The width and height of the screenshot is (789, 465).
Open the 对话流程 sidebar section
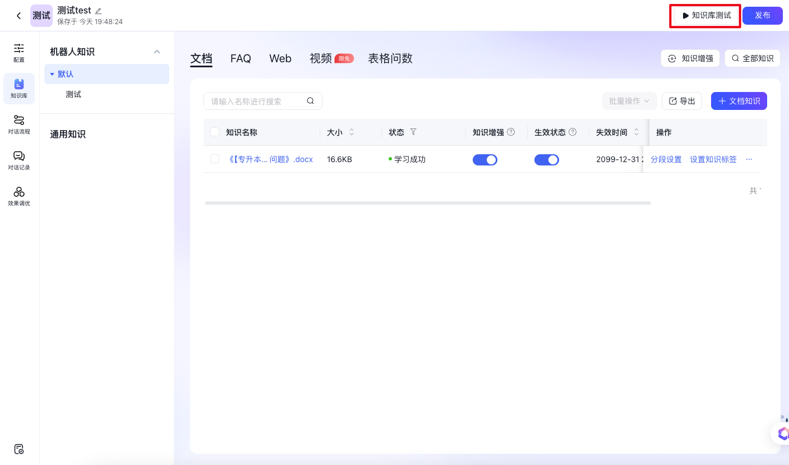pos(19,124)
